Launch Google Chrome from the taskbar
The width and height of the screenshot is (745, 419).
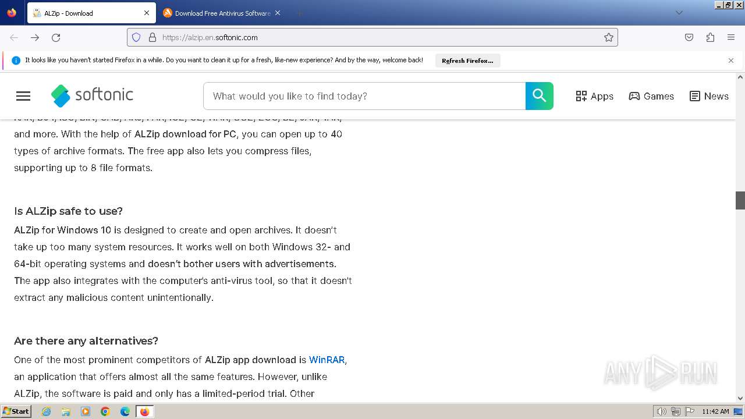click(105, 411)
